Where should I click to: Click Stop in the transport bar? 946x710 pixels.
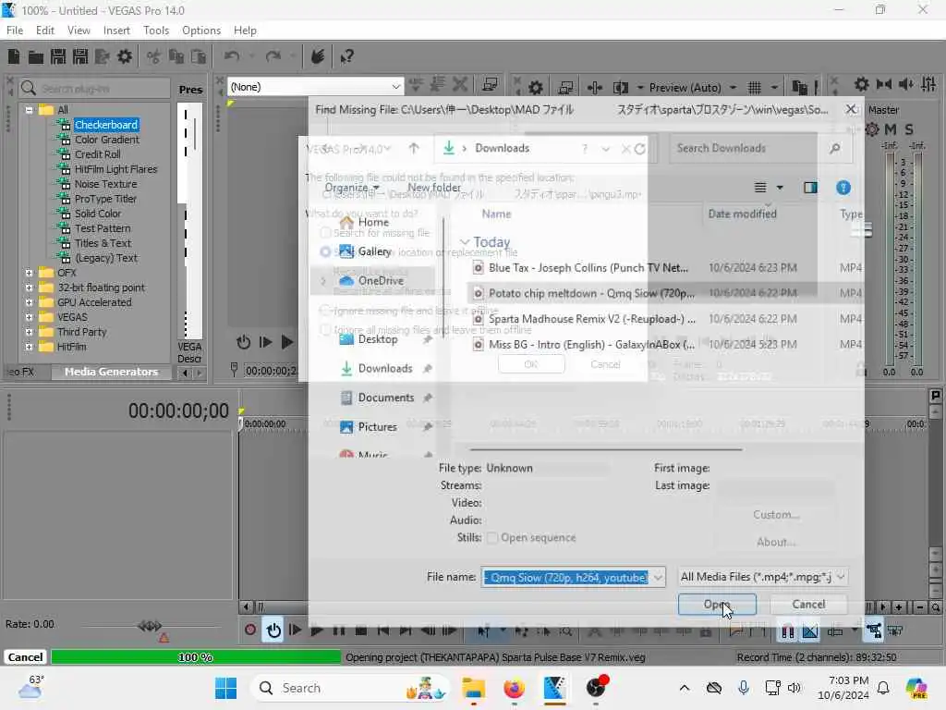point(361,630)
